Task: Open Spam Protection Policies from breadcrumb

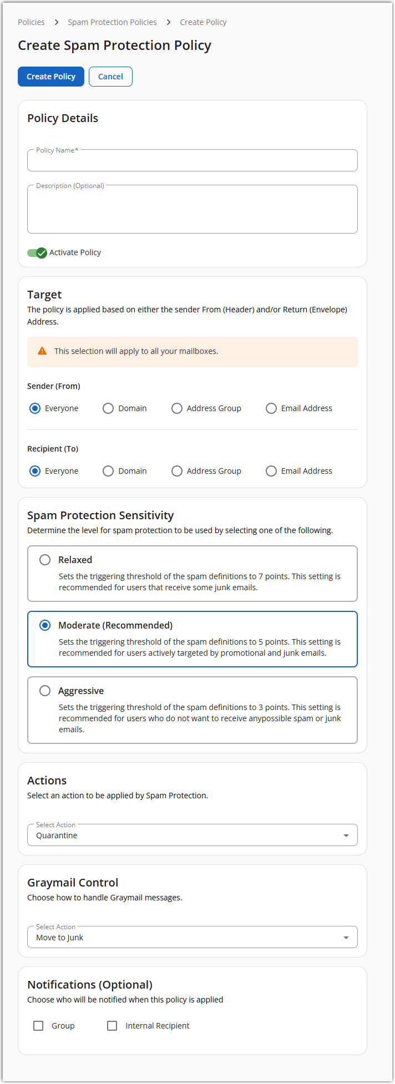Action: click(x=112, y=22)
